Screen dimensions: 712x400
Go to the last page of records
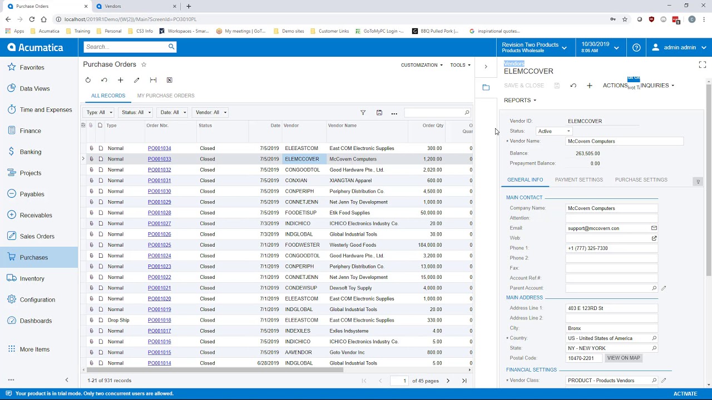464,381
